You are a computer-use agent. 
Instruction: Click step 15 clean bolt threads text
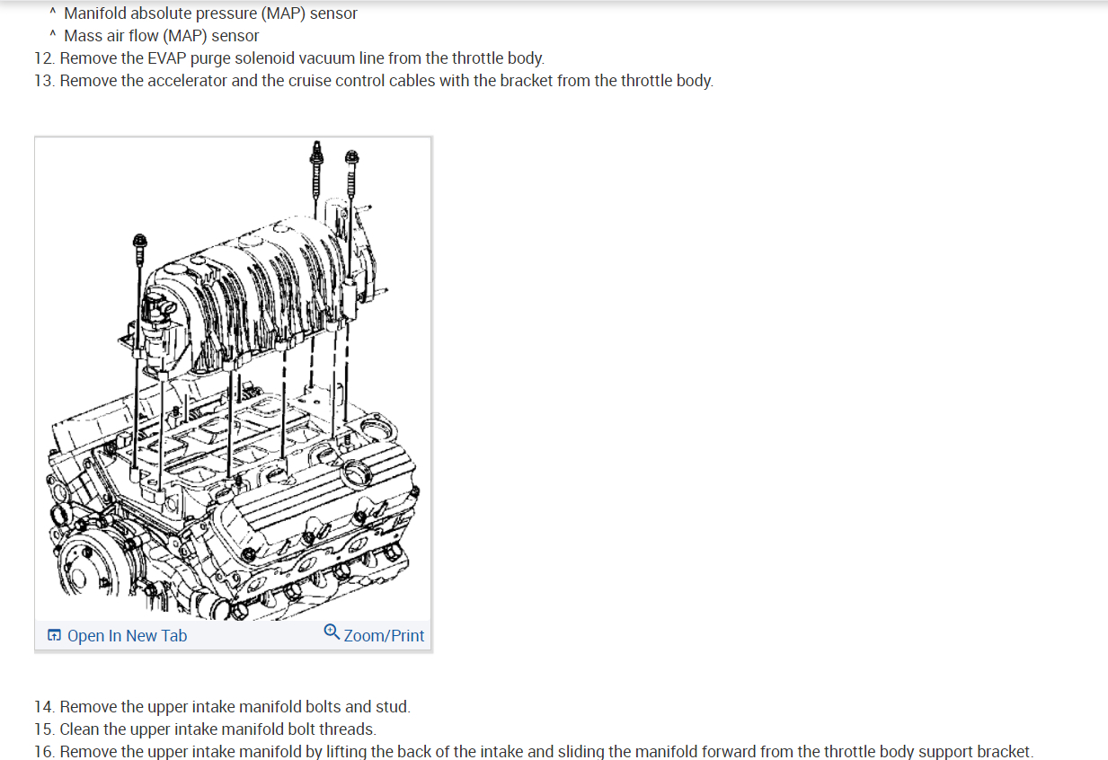click(x=205, y=729)
